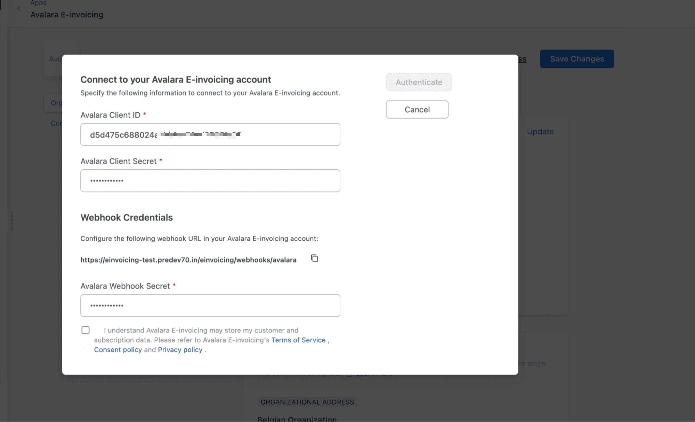Click the consent text beside checkbox
The image size is (695, 422).
pyautogui.click(x=201, y=330)
